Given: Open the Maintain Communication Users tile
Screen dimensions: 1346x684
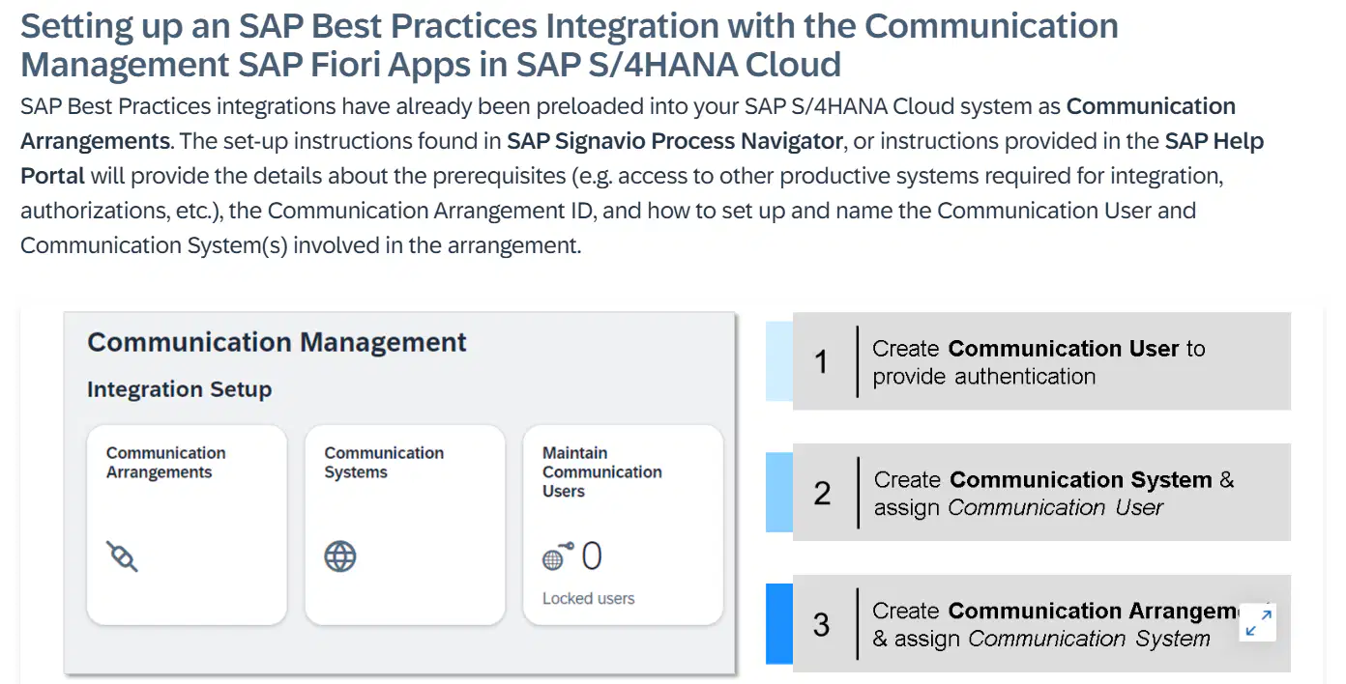Looking at the screenshot, I should point(623,525).
